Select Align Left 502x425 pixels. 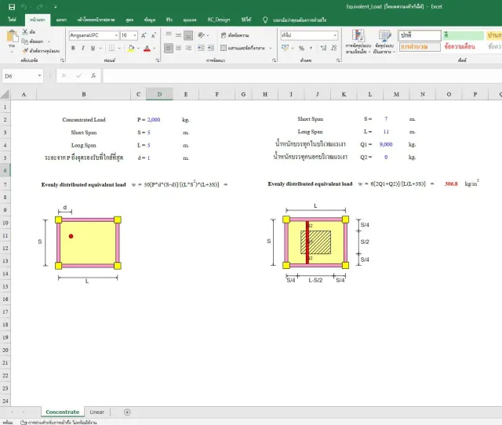pyautogui.click(x=169, y=48)
